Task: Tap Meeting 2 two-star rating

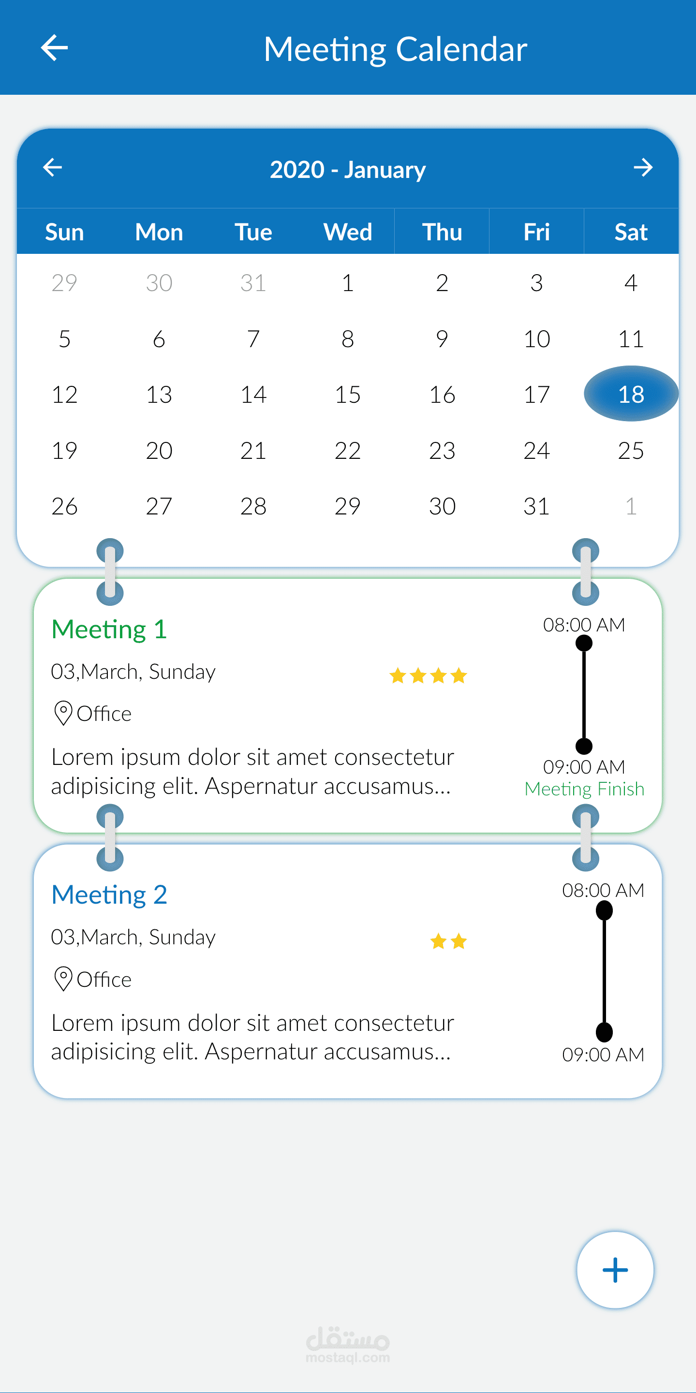Action: click(x=448, y=941)
